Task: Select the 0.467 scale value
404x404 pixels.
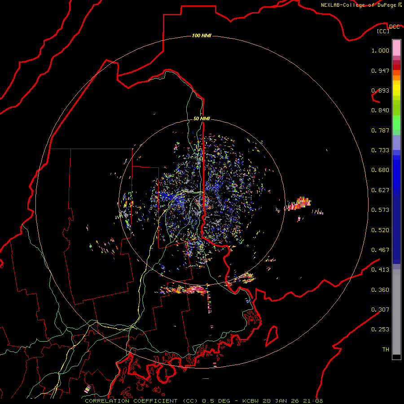Action: pyautogui.click(x=380, y=250)
